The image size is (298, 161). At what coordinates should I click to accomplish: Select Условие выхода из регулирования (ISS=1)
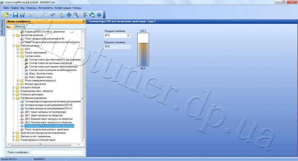(49, 108)
